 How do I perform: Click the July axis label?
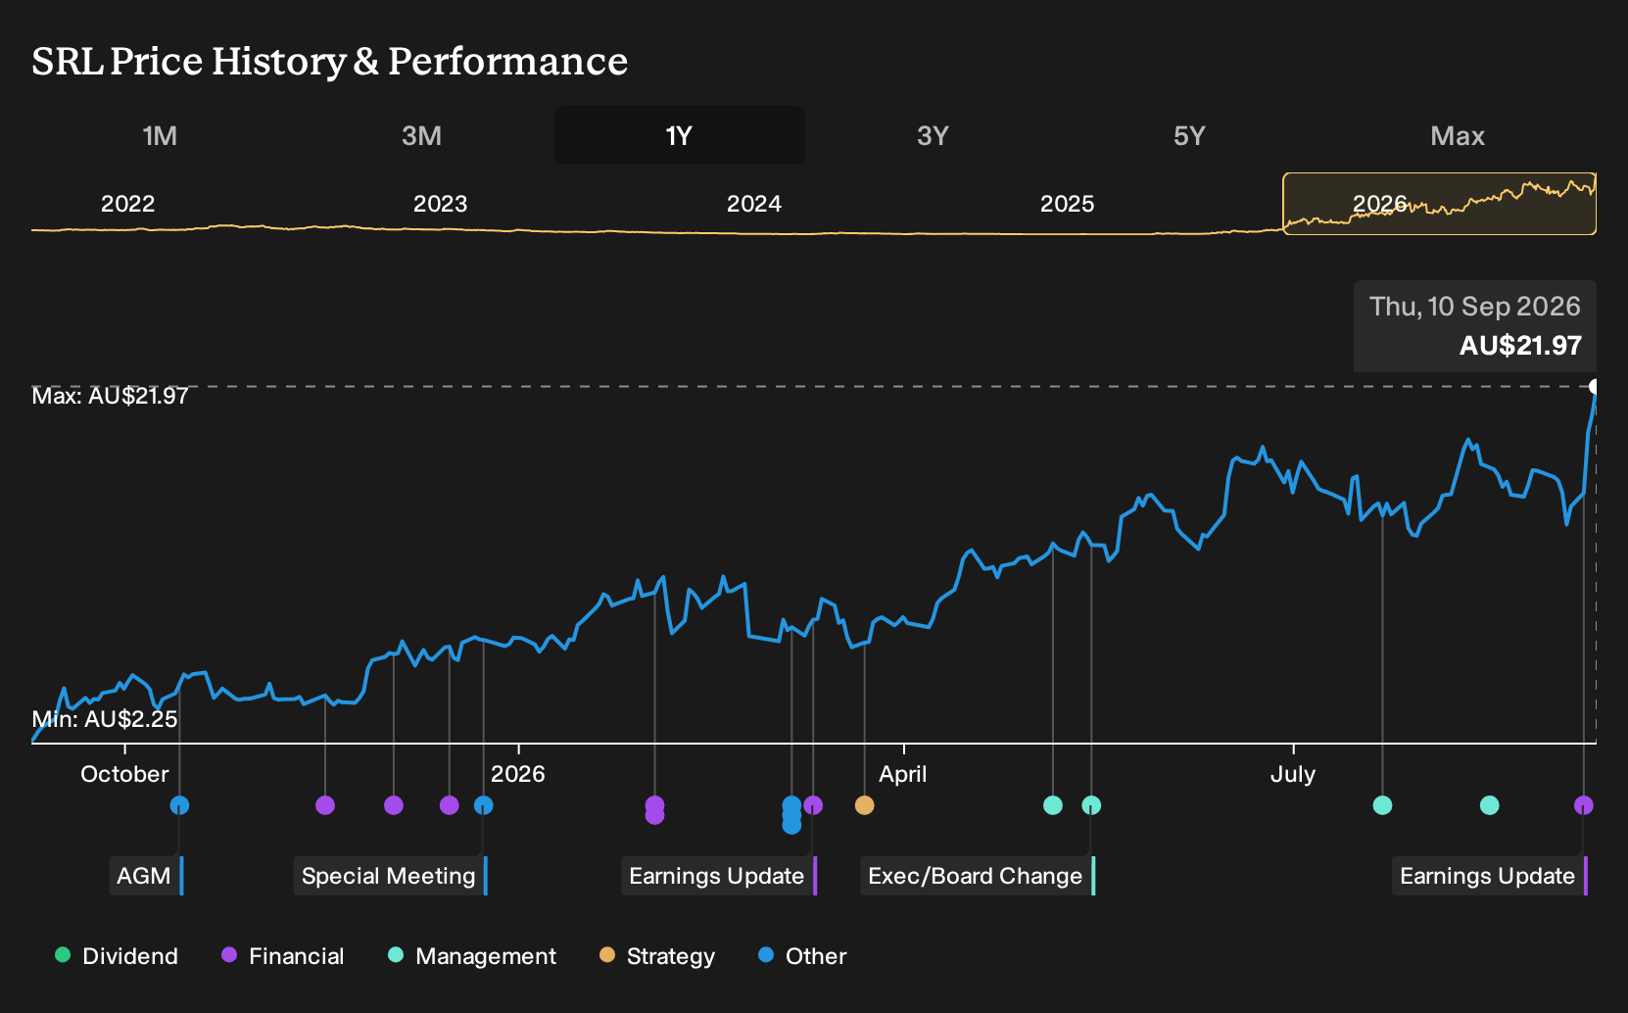(1293, 774)
